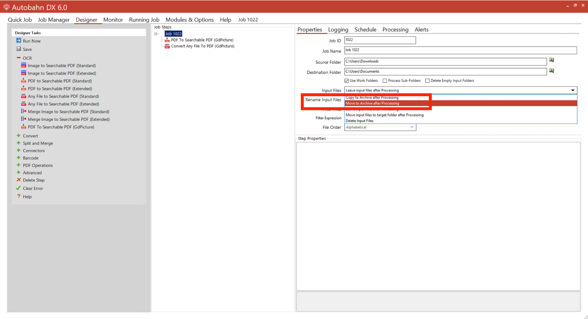Click the Delete Step red X icon
The height and width of the screenshot is (319, 588).
(19, 180)
